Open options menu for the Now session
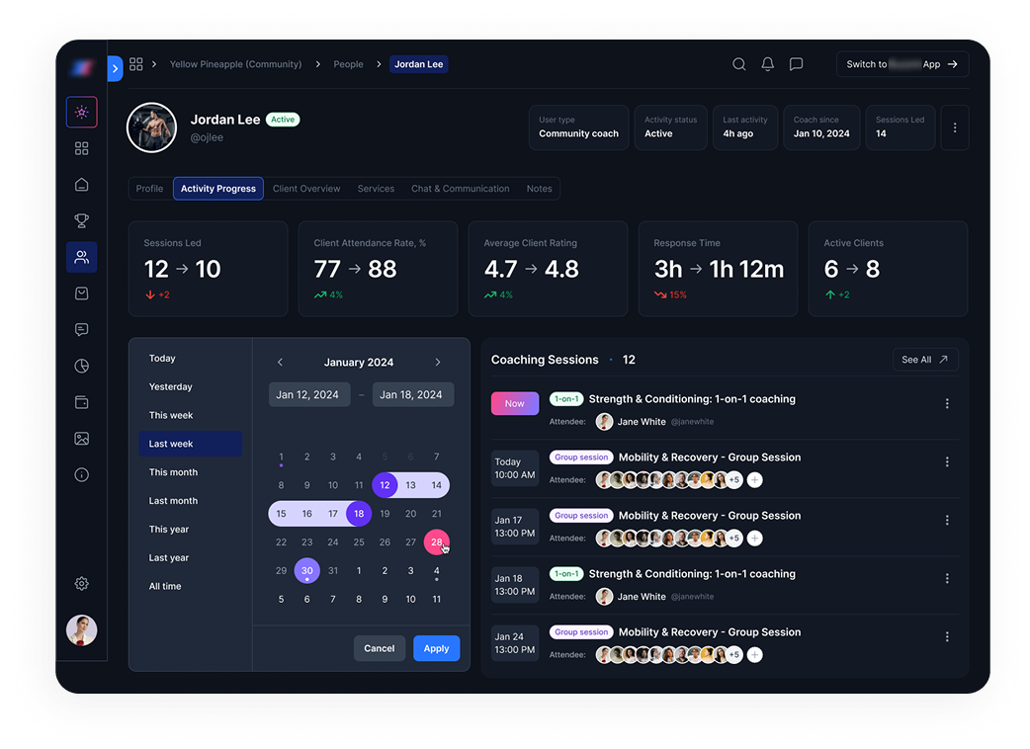The image size is (1030, 749). pos(947,403)
